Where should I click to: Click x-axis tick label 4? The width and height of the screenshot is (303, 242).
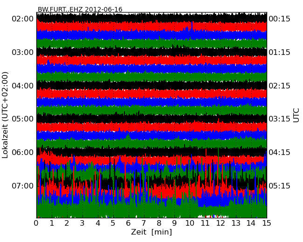[98, 223]
